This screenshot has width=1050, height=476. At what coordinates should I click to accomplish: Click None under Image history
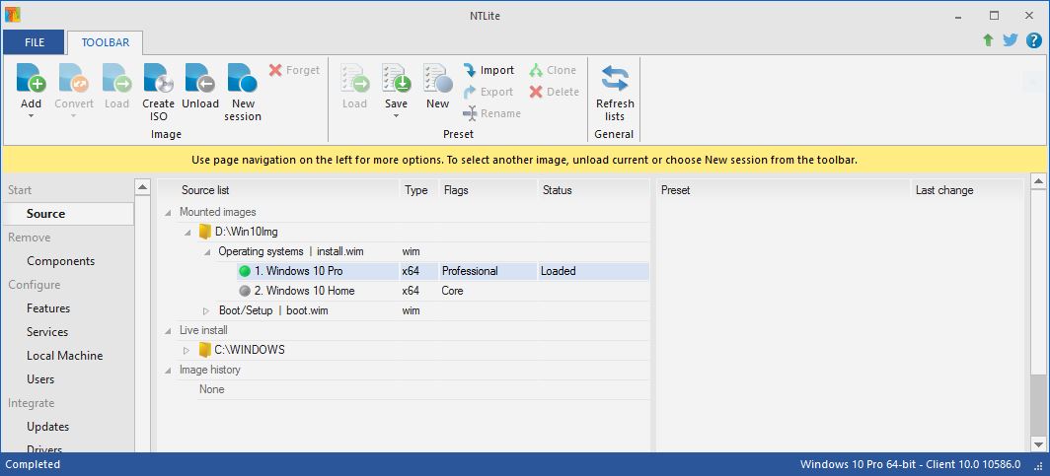coord(211,389)
